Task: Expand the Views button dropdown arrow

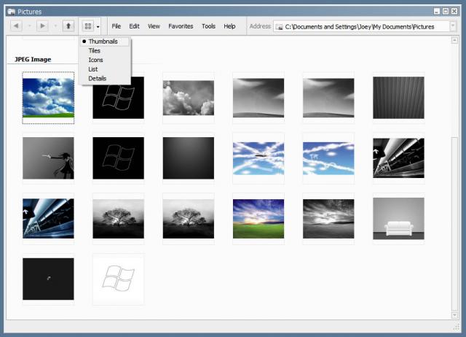Action: pyautogui.click(x=98, y=26)
